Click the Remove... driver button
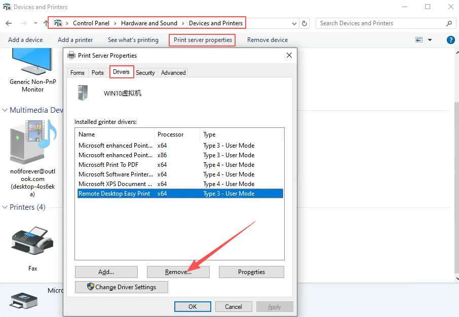This screenshot has width=459, height=317. (x=178, y=272)
